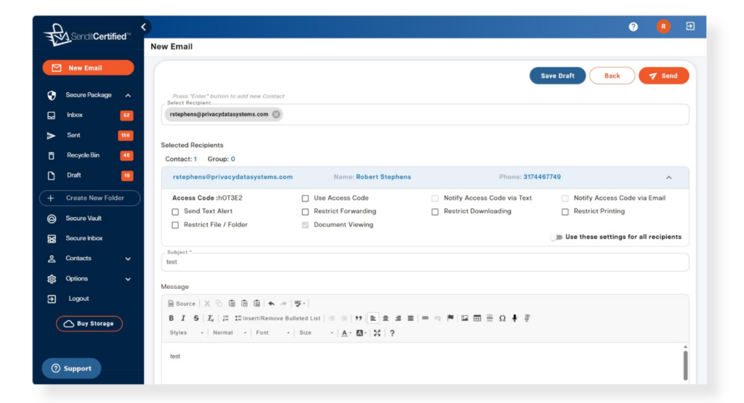This screenshot has width=744, height=403.
Task: Send the email
Action: coord(664,76)
